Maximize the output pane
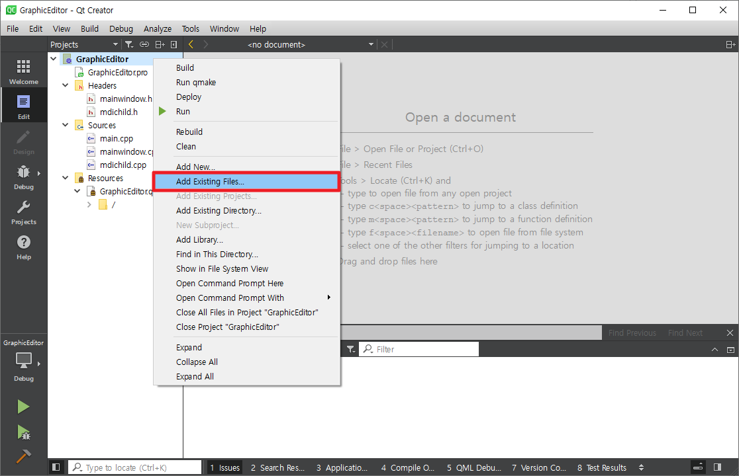Viewport: 739px width, 476px height. tap(730, 350)
